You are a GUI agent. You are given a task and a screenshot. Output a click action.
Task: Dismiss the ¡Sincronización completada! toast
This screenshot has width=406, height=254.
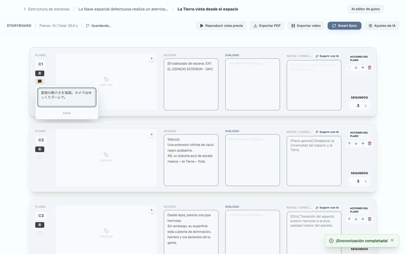point(392,240)
